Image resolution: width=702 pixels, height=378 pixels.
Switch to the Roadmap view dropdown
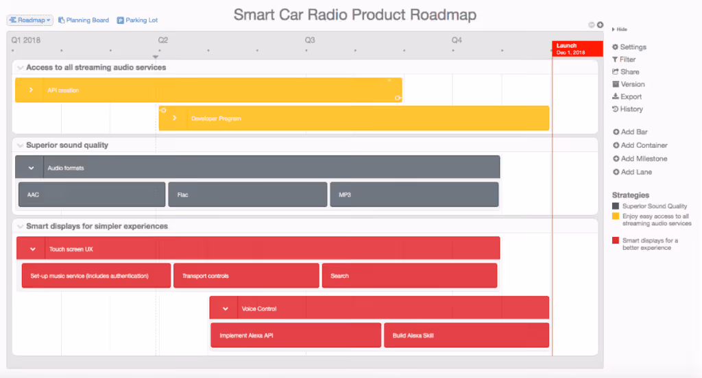click(x=29, y=20)
